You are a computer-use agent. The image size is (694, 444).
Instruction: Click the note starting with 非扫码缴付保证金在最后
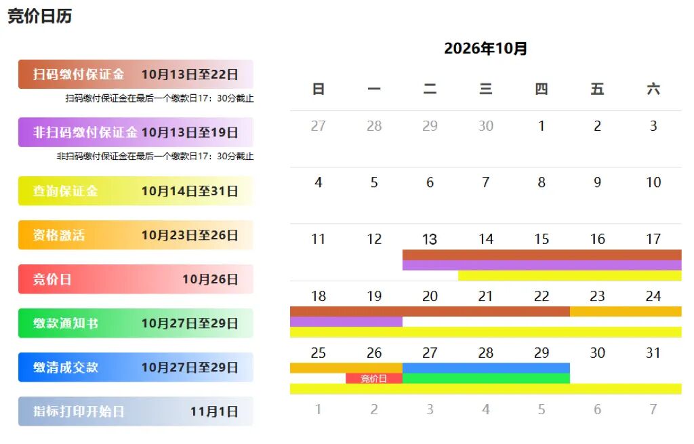coord(155,156)
